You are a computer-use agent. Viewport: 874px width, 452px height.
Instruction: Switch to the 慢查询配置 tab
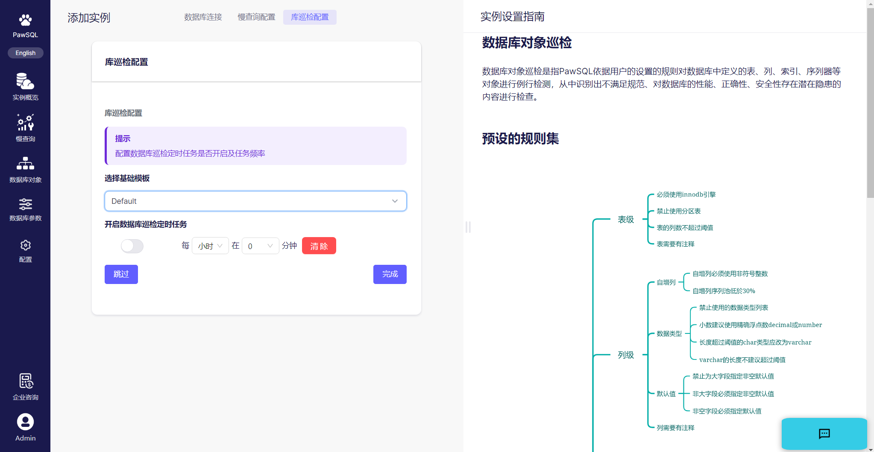point(256,17)
